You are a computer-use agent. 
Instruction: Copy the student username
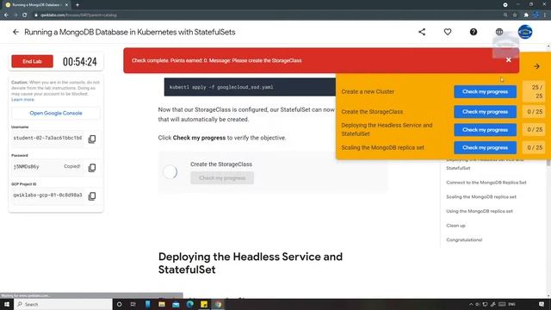[x=92, y=139]
